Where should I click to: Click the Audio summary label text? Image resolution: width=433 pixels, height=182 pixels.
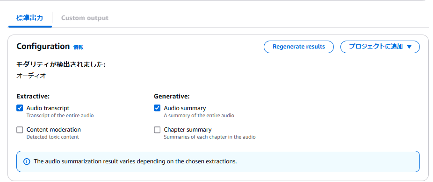tap(185, 108)
